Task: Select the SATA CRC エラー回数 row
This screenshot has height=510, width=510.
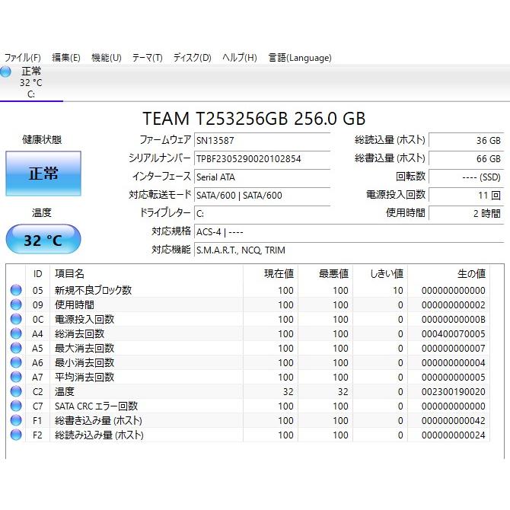Action: click(x=248, y=406)
